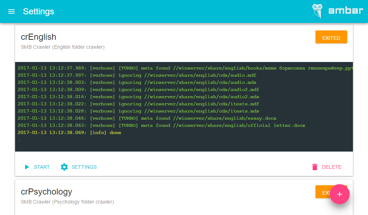The image size is (368, 215).
Task: Click the ambar owl logo
Action: [317, 11]
